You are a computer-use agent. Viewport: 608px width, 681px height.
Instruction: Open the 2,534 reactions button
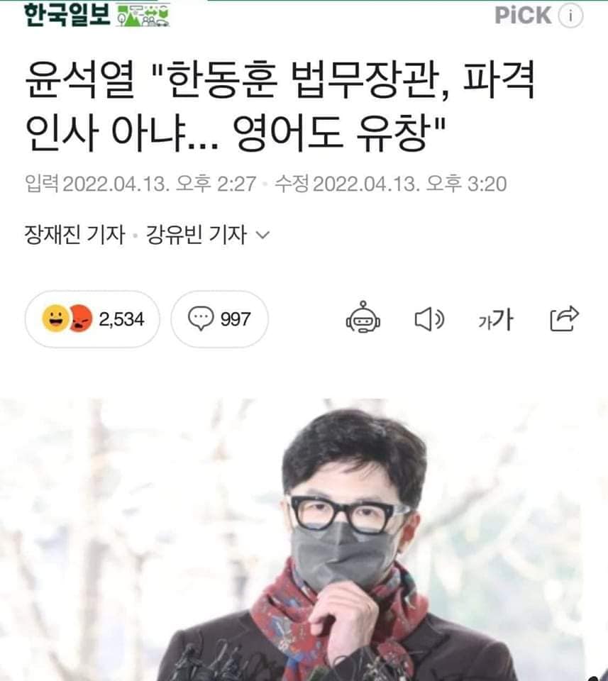92,319
